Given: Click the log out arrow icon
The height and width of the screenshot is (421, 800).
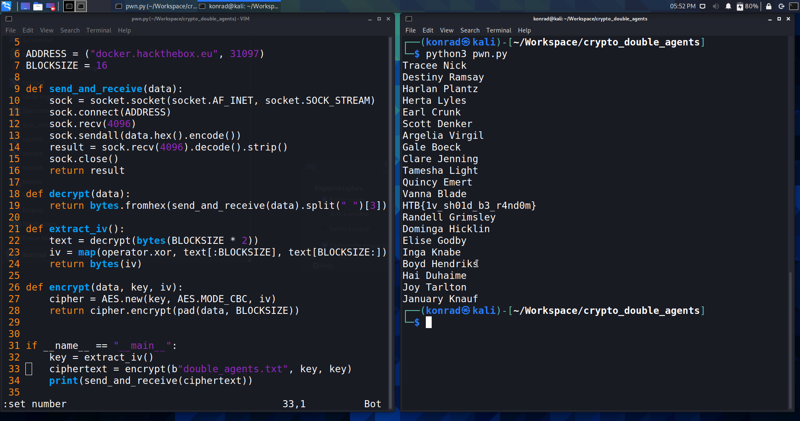Looking at the screenshot, I should [781, 6].
